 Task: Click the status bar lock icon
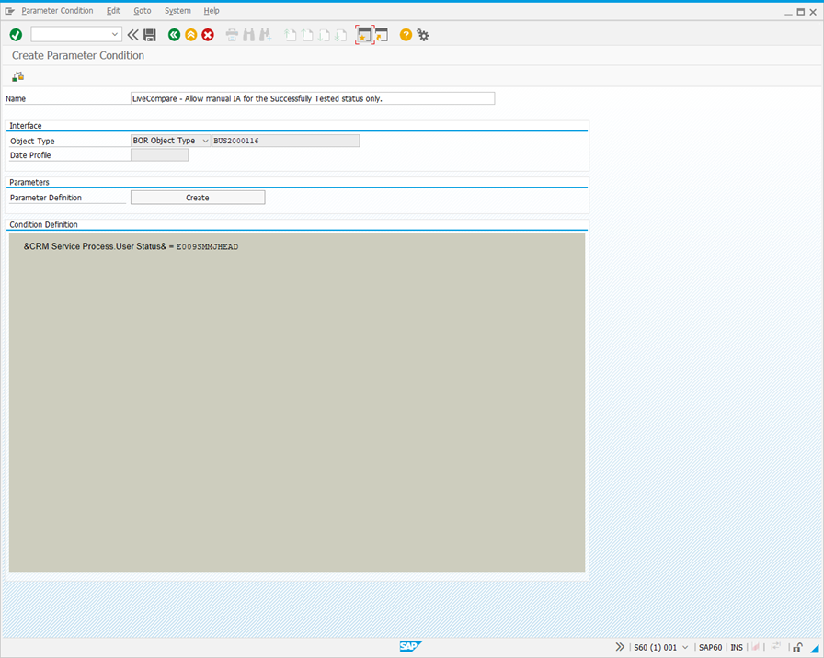pyautogui.click(x=796, y=648)
